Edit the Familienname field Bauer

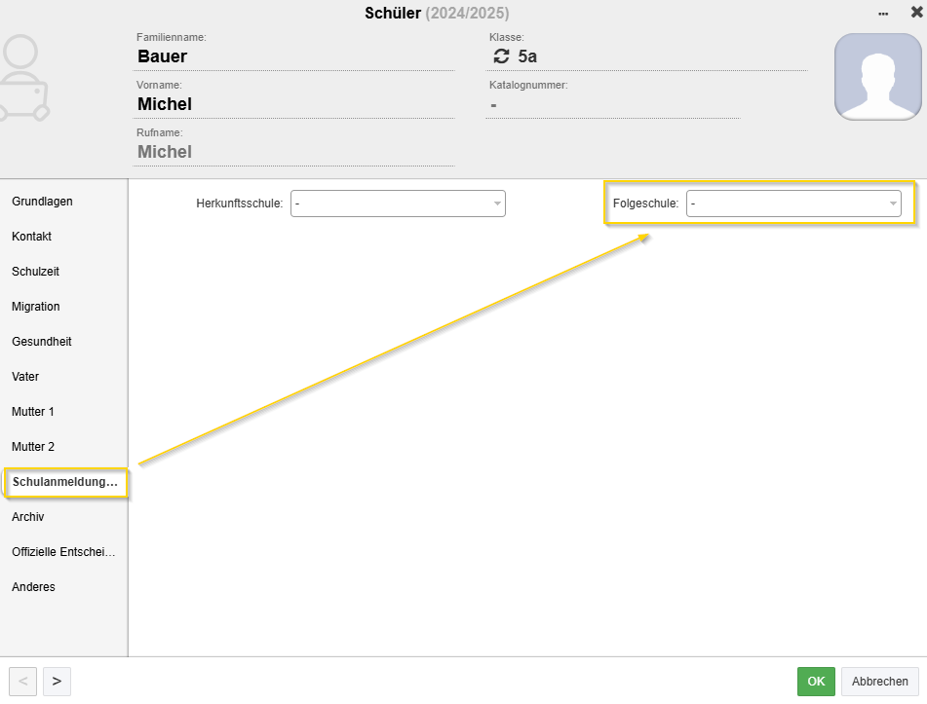[294, 56]
